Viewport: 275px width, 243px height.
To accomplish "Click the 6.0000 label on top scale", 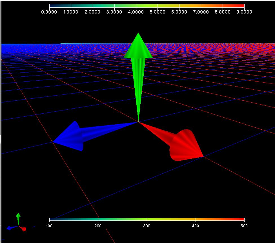I will click(x=179, y=12).
